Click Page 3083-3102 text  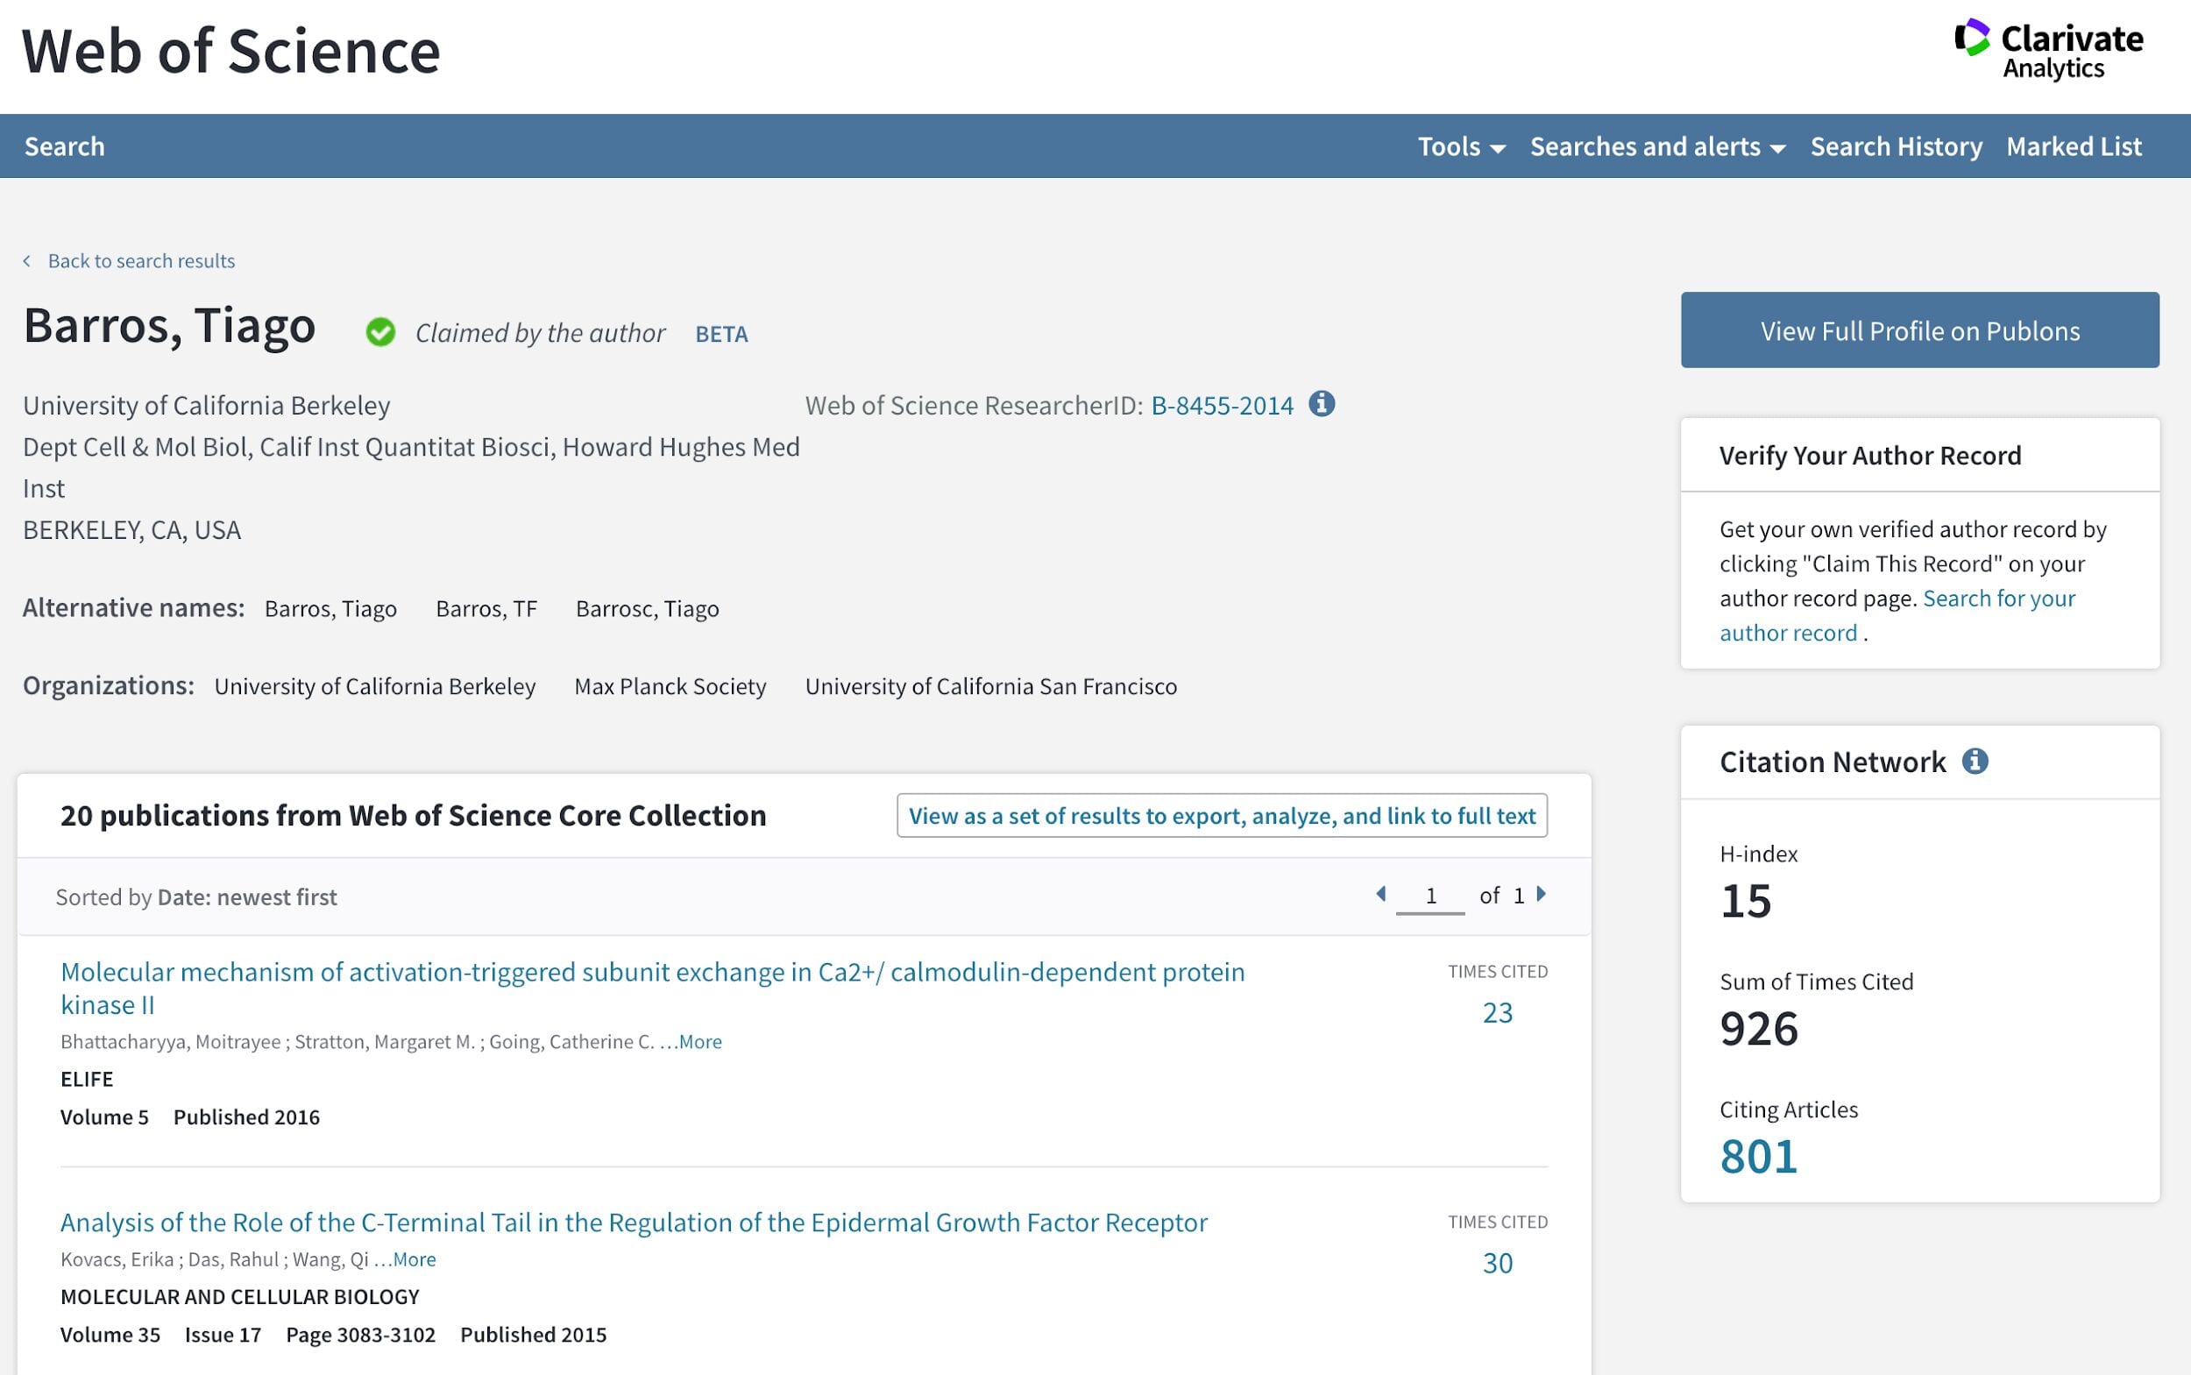coord(360,1335)
